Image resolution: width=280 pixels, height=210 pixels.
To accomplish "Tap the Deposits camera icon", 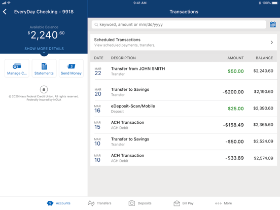I will click(x=132, y=203).
